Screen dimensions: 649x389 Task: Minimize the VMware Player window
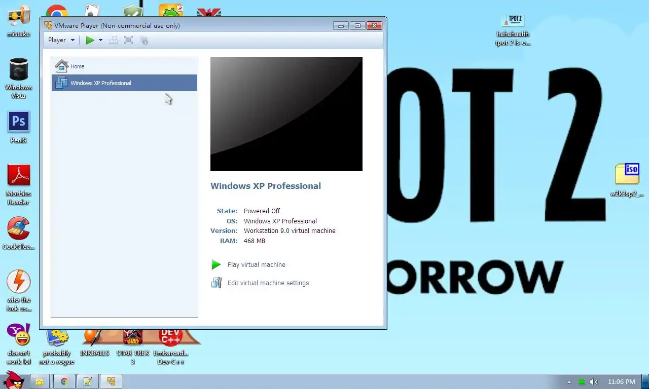click(341, 25)
